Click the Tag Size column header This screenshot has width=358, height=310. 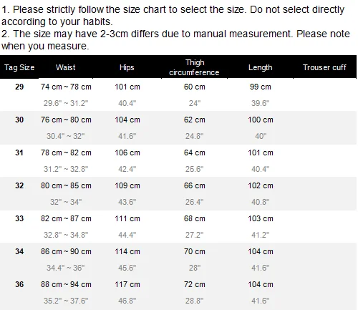pyautogui.click(x=19, y=67)
